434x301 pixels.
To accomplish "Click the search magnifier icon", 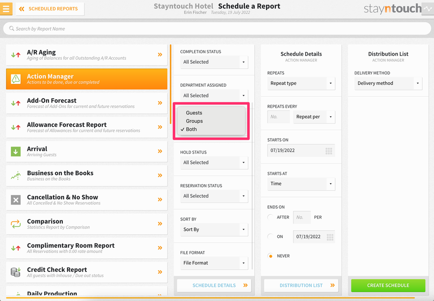I will click(x=12, y=28).
